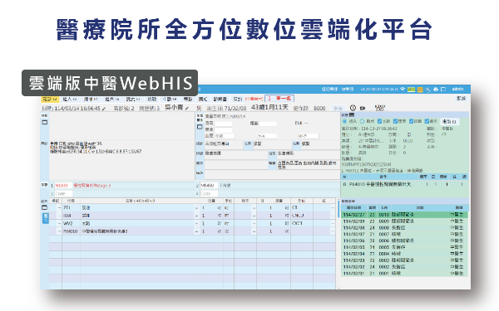
Task: Select history record dated 114/02/04
Action: (x=404, y=254)
